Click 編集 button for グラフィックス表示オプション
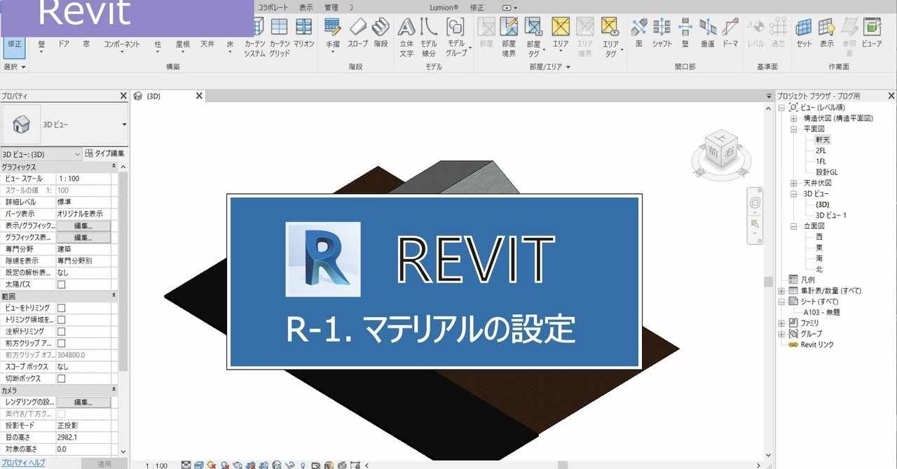The height and width of the screenshot is (469, 897). tap(83, 238)
